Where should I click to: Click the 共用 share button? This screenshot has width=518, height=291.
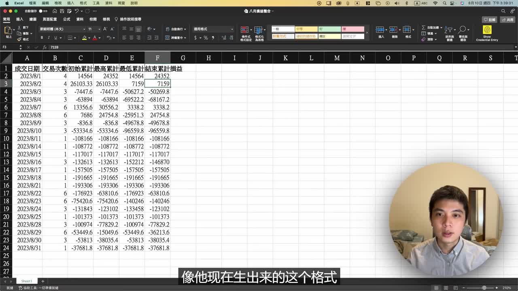[x=508, y=19]
